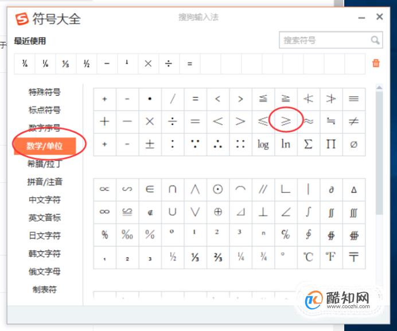
Task: Insert the ℉ Fahrenheit symbol
Action: point(331,258)
